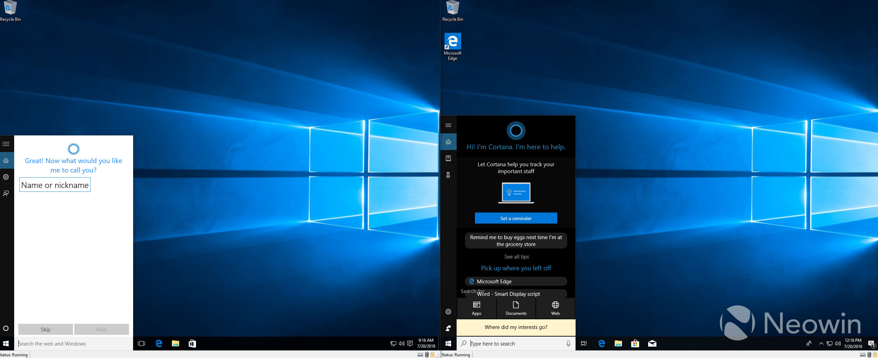
Task: Click the Name or nickname text field
Action: click(55, 185)
